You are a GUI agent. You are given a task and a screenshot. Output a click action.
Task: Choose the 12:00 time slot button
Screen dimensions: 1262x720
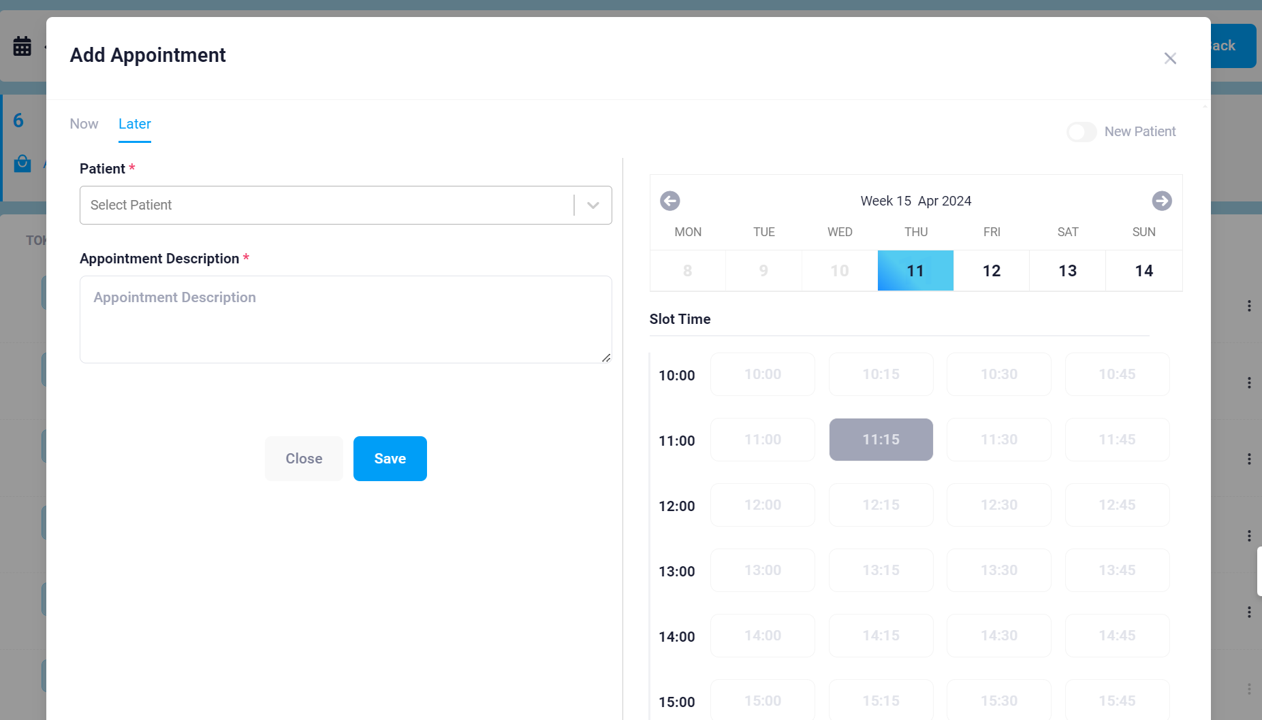click(763, 505)
